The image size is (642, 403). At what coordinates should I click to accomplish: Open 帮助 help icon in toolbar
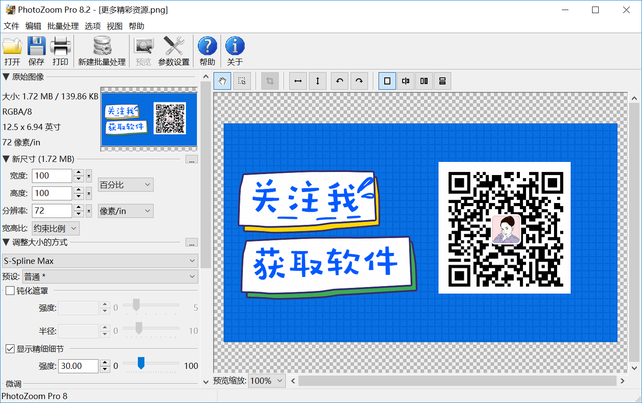(x=207, y=51)
